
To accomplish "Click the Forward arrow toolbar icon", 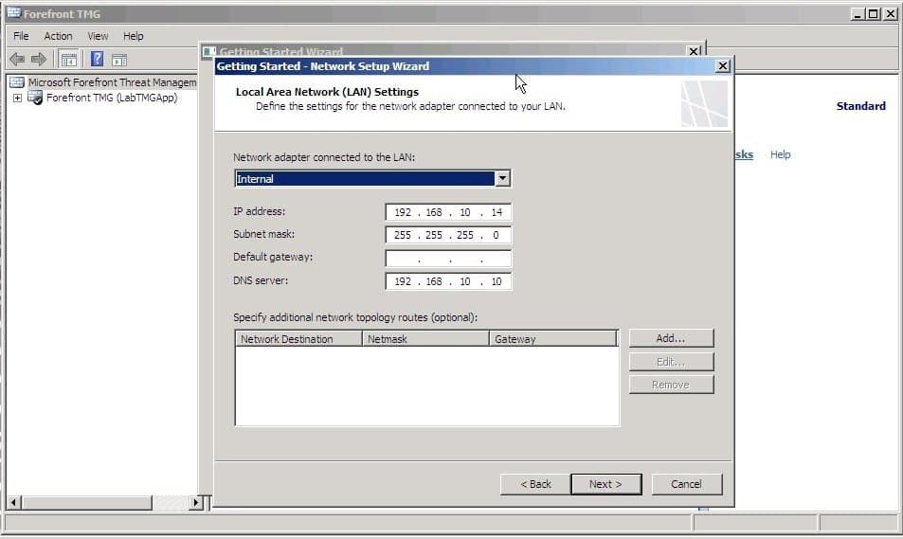I will coord(39,59).
